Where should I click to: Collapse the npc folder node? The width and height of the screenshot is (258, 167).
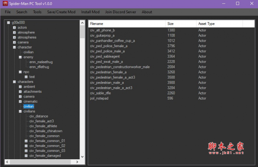20,72
